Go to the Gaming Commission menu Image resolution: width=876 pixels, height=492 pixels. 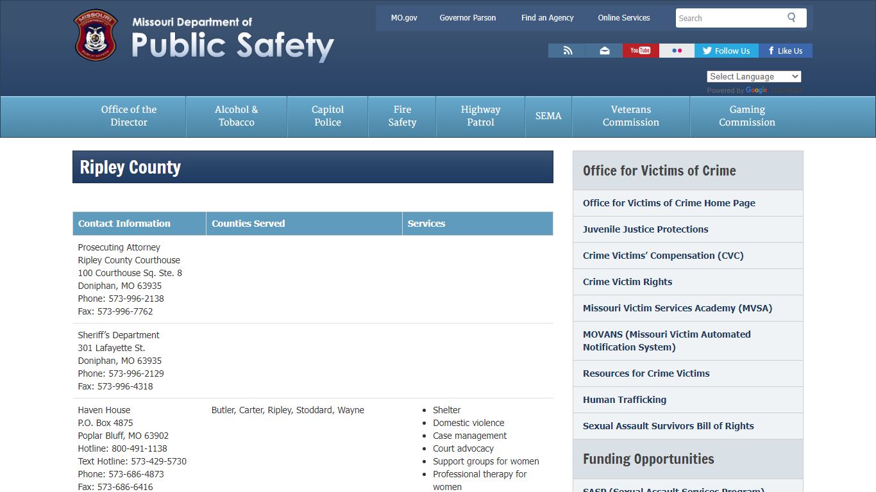pyautogui.click(x=746, y=116)
